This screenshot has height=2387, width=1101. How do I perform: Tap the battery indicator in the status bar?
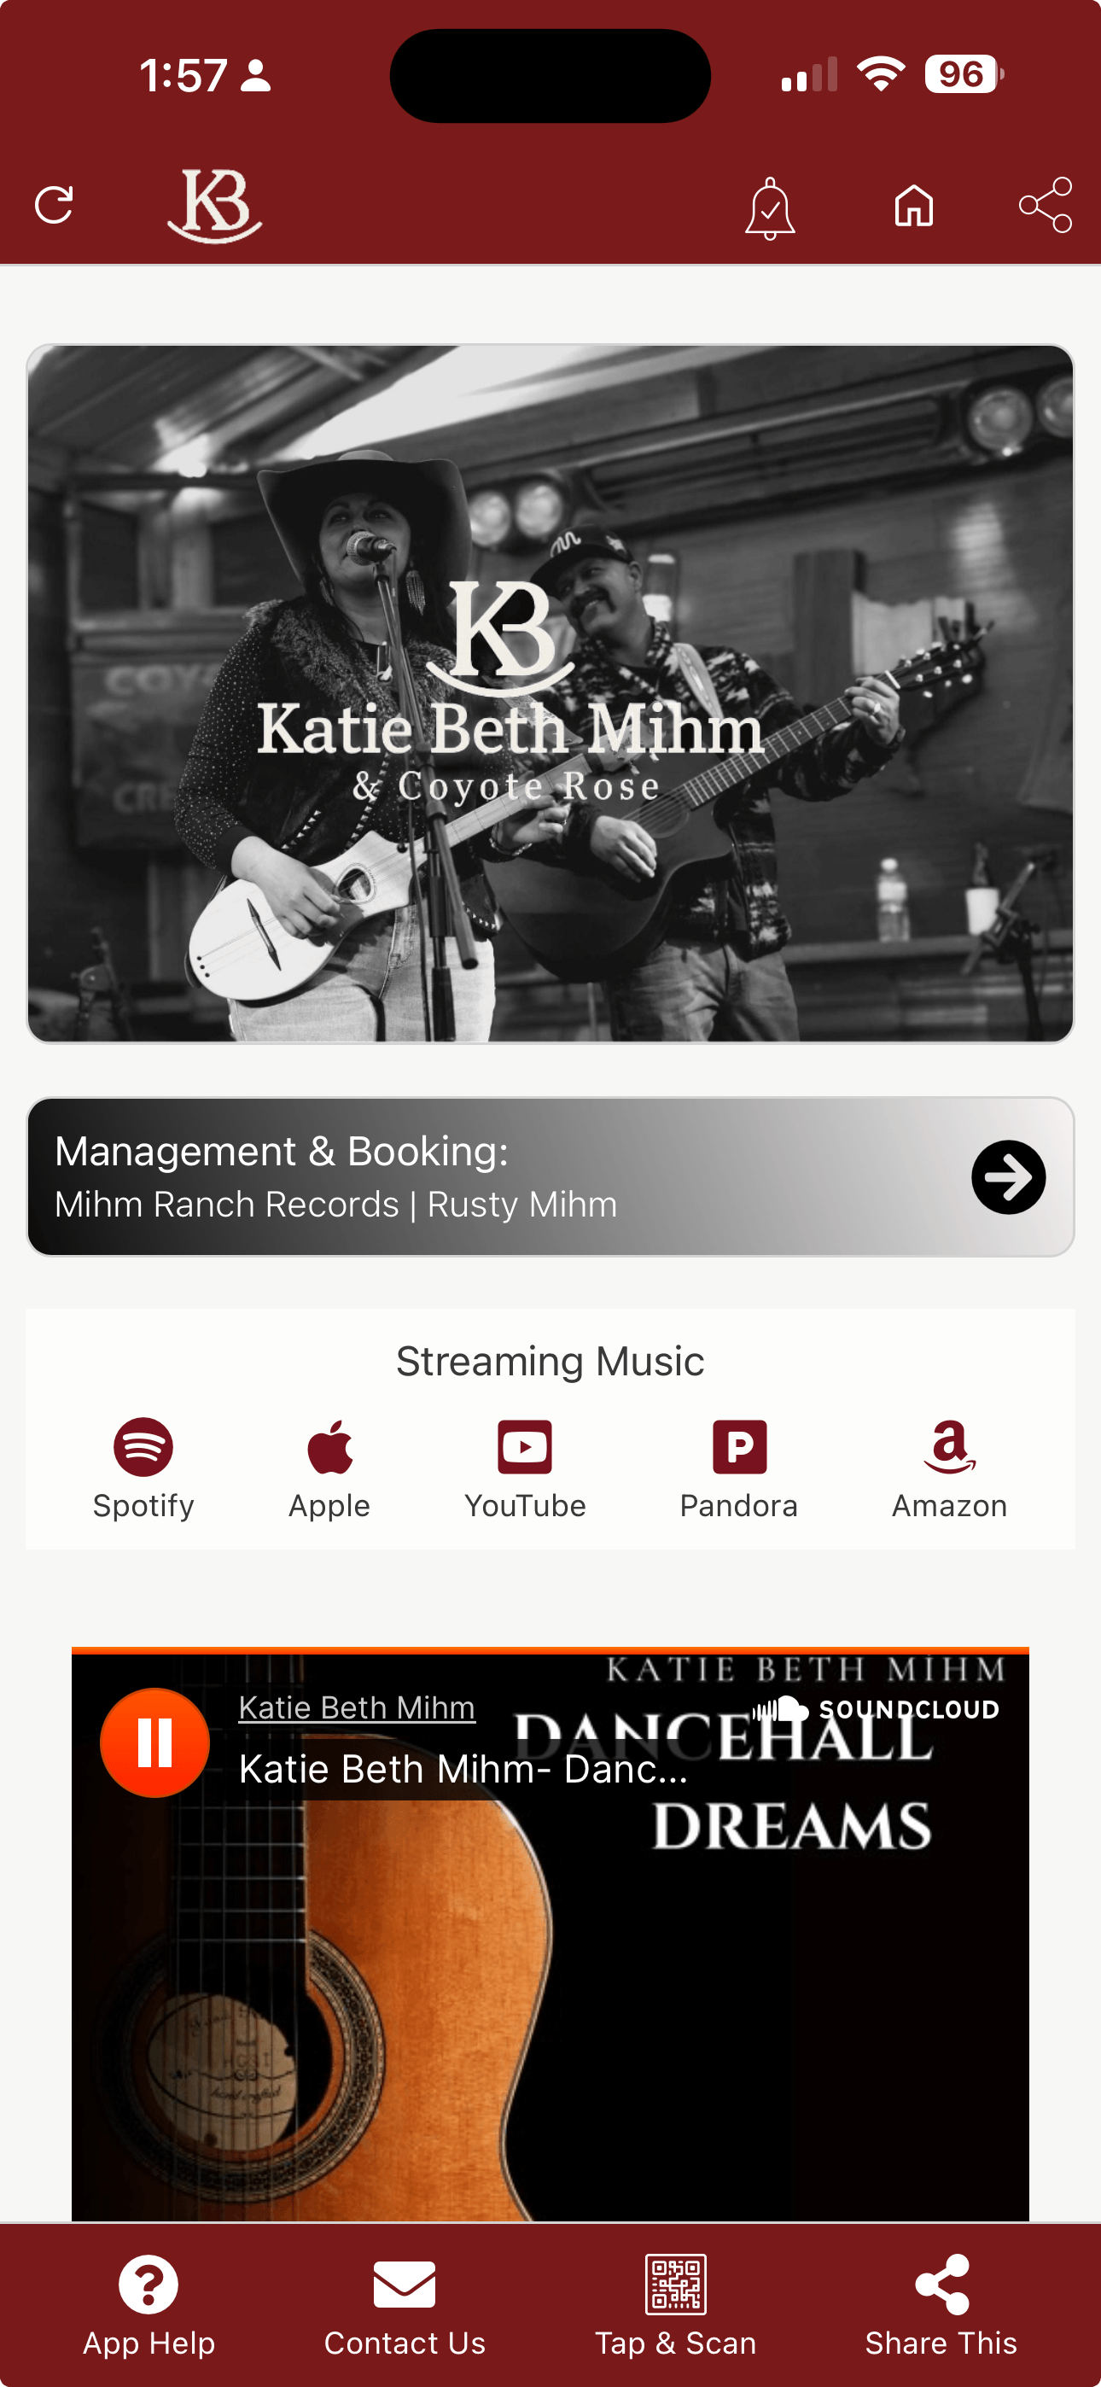click(964, 74)
